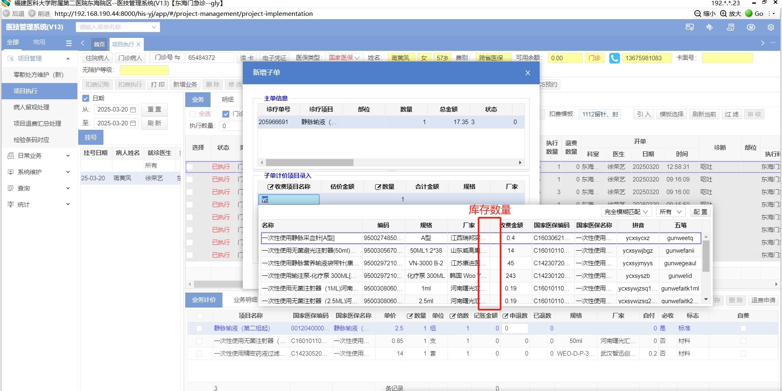Open the 完全模糊匹配 dropdown
This screenshot has width=782, height=391.
point(626,212)
